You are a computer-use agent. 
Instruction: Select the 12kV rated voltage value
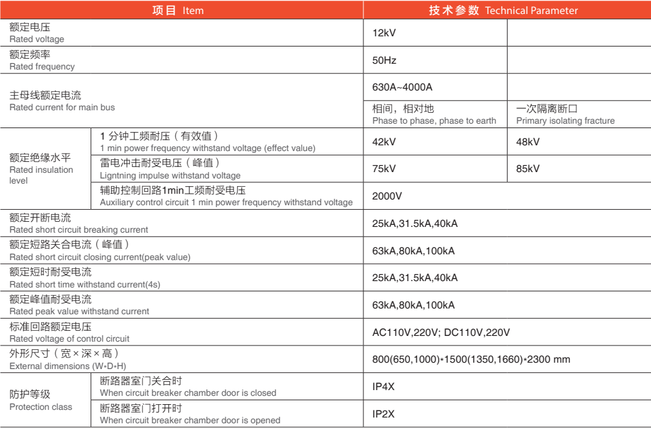384,33
